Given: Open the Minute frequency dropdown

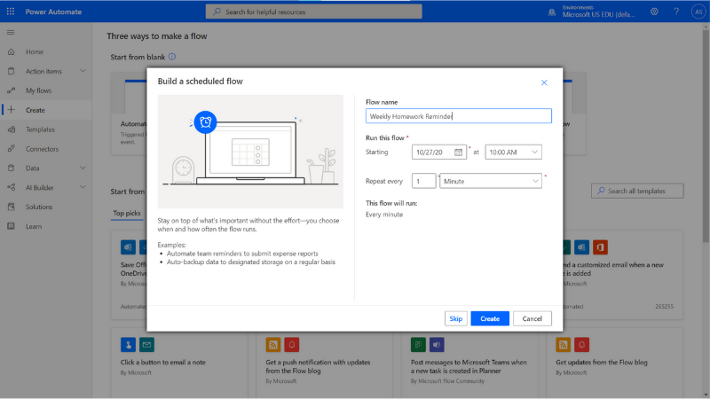Looking at the screenshot, I should (491, 181).
